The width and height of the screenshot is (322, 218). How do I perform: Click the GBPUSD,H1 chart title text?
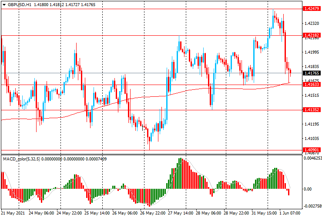(x=20, y=5)
